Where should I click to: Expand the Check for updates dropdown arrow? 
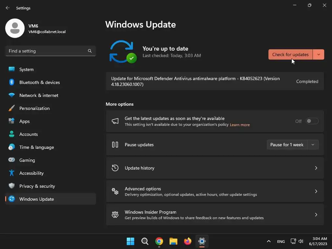(x=318, y=54)
